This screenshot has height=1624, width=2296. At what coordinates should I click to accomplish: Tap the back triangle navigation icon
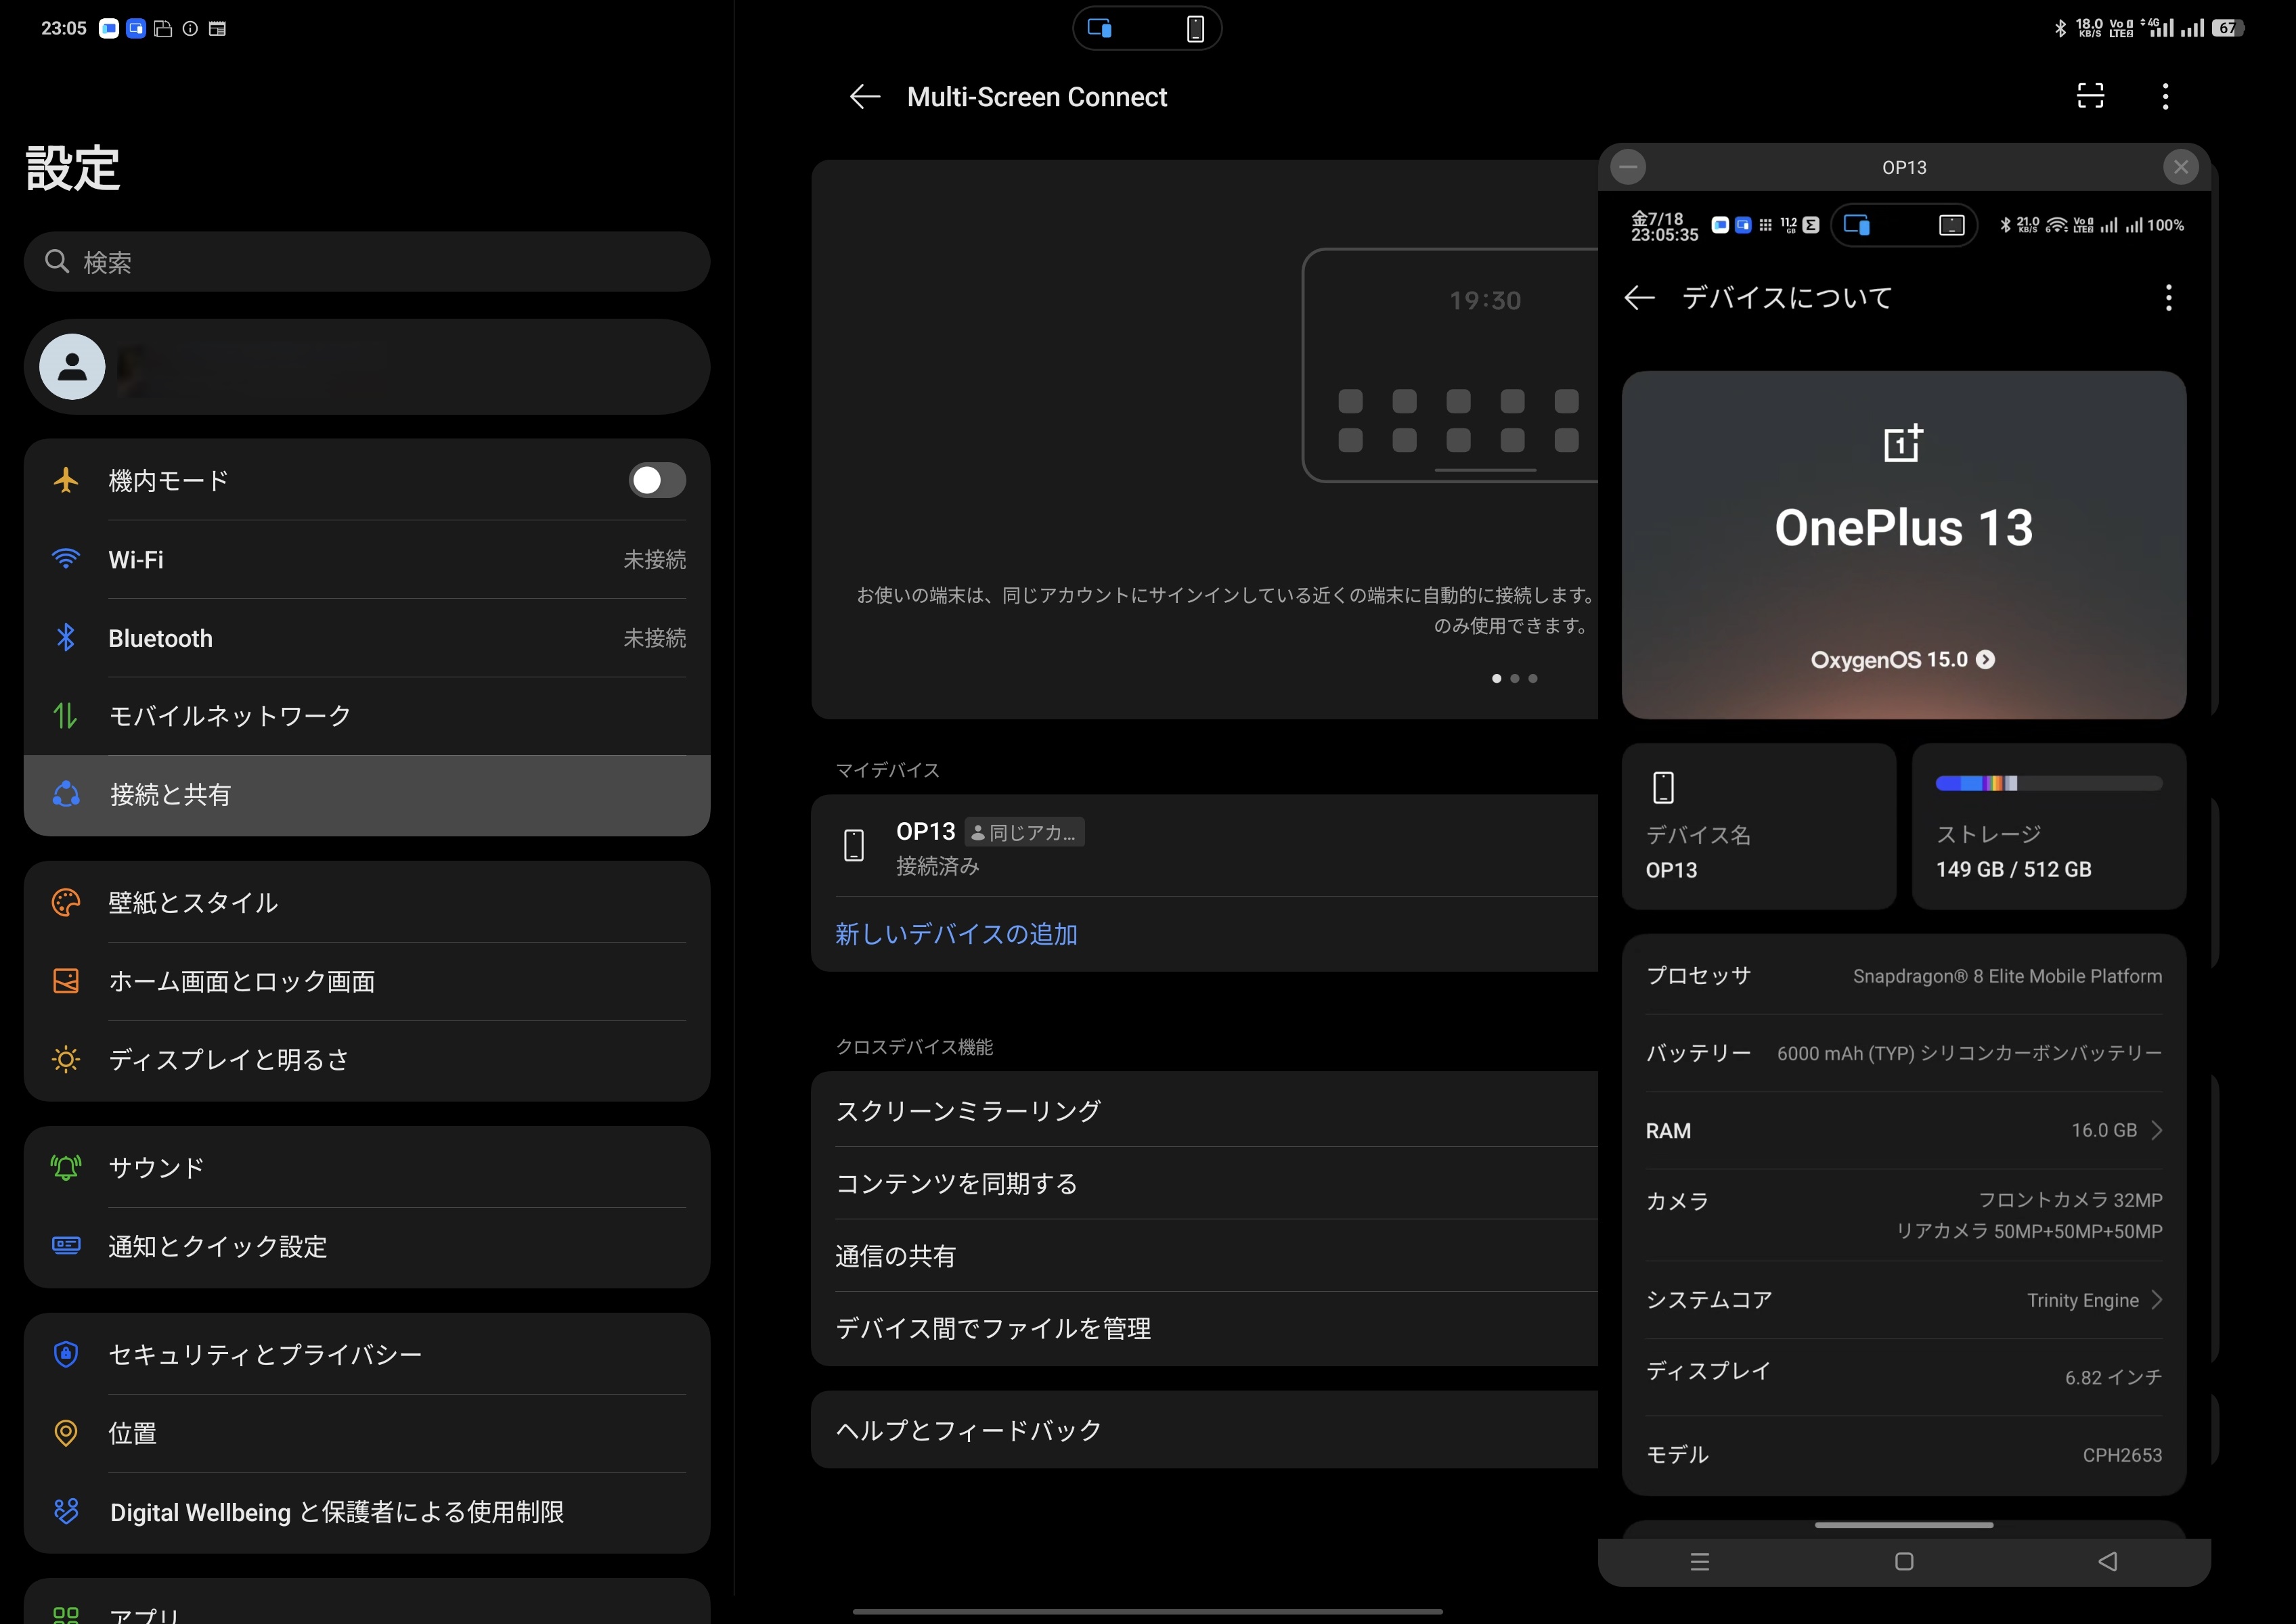2108,1561
